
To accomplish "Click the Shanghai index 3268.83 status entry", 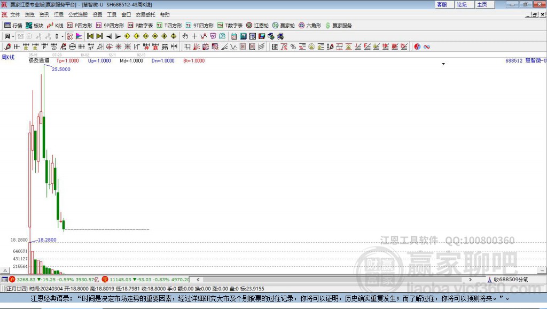I will 54,280.
